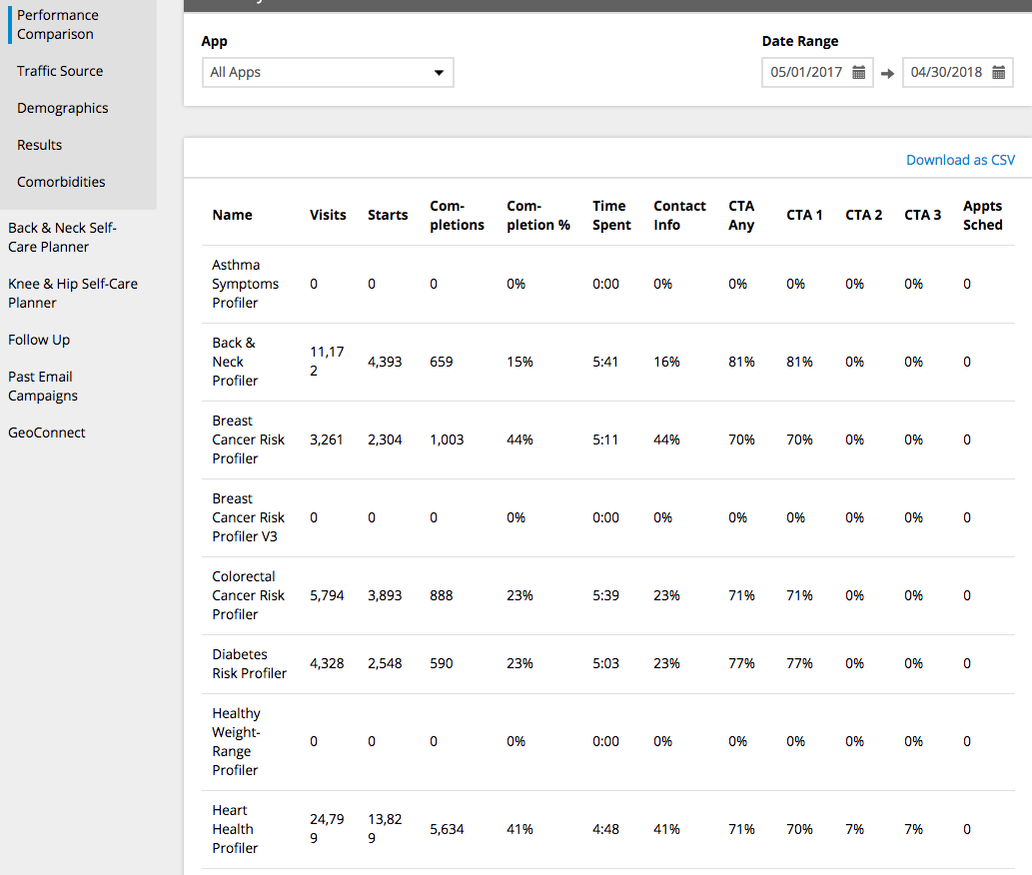Open Knee & Hip Self-Care Planner

(x=72, y=293)
